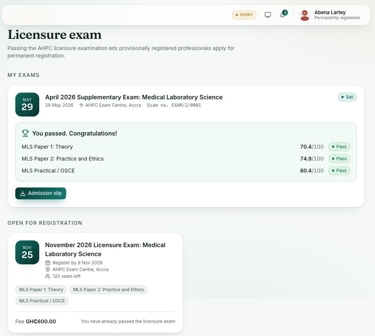Screen dimensions: 375x336
Task: Click calendar icon beside Register by 9 Nov
Action: point(48,263)
